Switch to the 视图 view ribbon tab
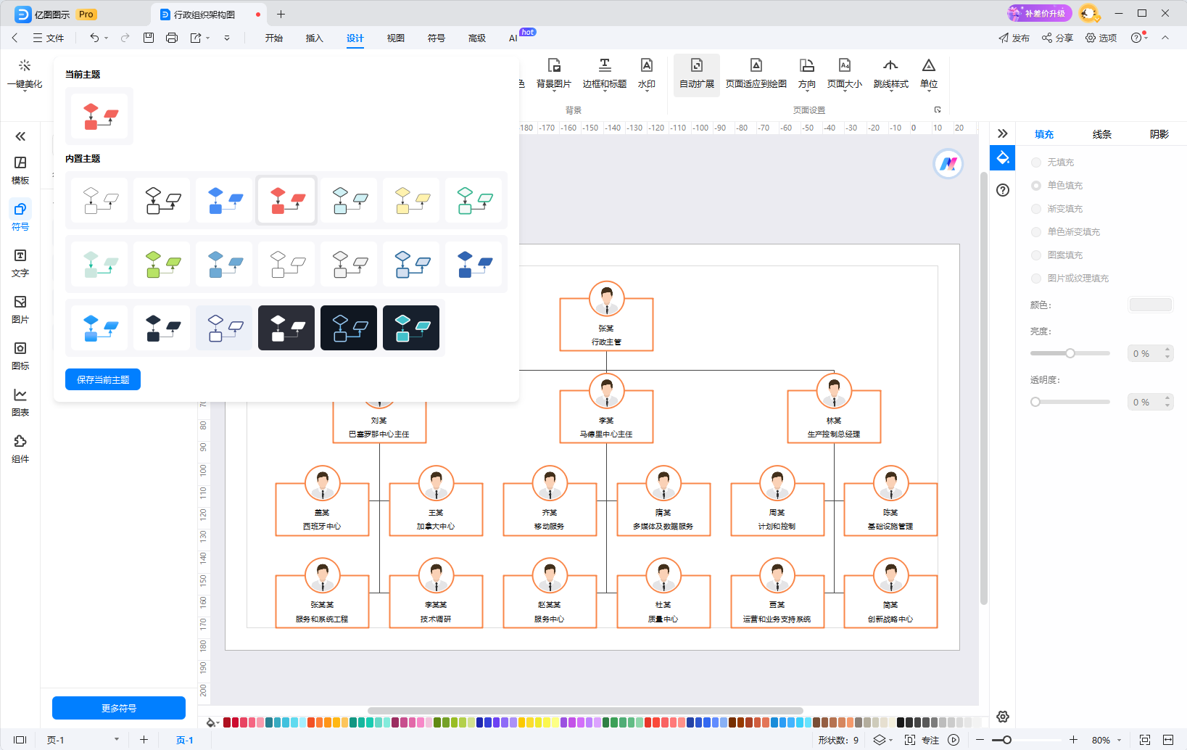Screen dimensions: 1187x750 (x=395, y=38)
